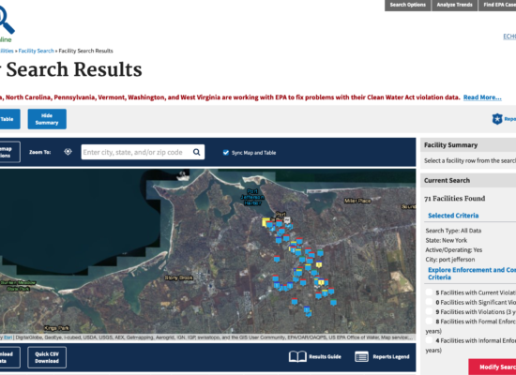Click the Current Search panel header
This screenshot has width=516, height=375.
click(468, 180)
